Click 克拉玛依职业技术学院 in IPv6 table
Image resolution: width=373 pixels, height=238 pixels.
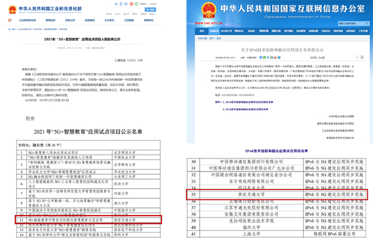coord(252,221)
